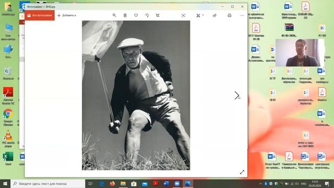Share the photo using the share icon
The width and height of the screenshot is (334, 188).
[x=214, y=15]
